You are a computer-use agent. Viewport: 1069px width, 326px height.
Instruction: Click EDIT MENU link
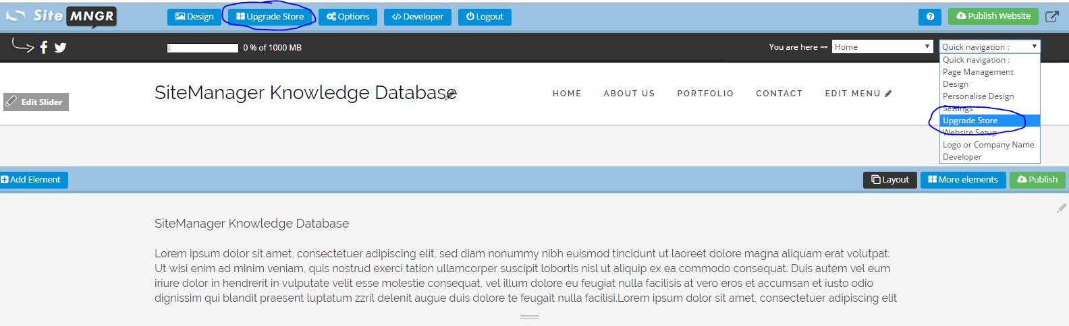[x=858, y=94]
